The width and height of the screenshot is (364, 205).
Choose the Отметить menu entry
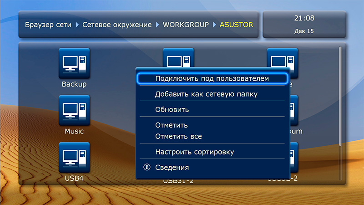tap(172, 125)
